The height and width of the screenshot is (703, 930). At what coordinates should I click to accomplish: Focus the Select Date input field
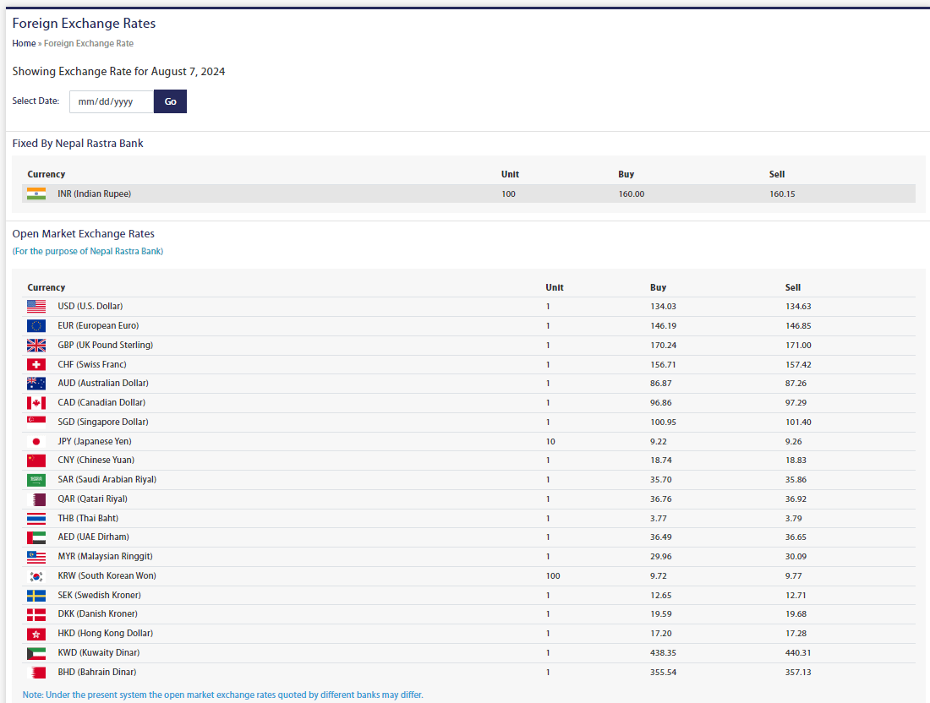[112, 101]
